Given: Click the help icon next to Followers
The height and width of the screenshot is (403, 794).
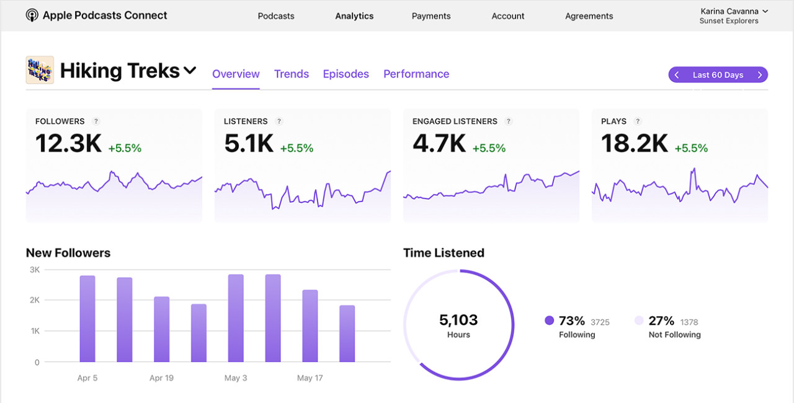Looking at the screenshot, I should 96,122.
